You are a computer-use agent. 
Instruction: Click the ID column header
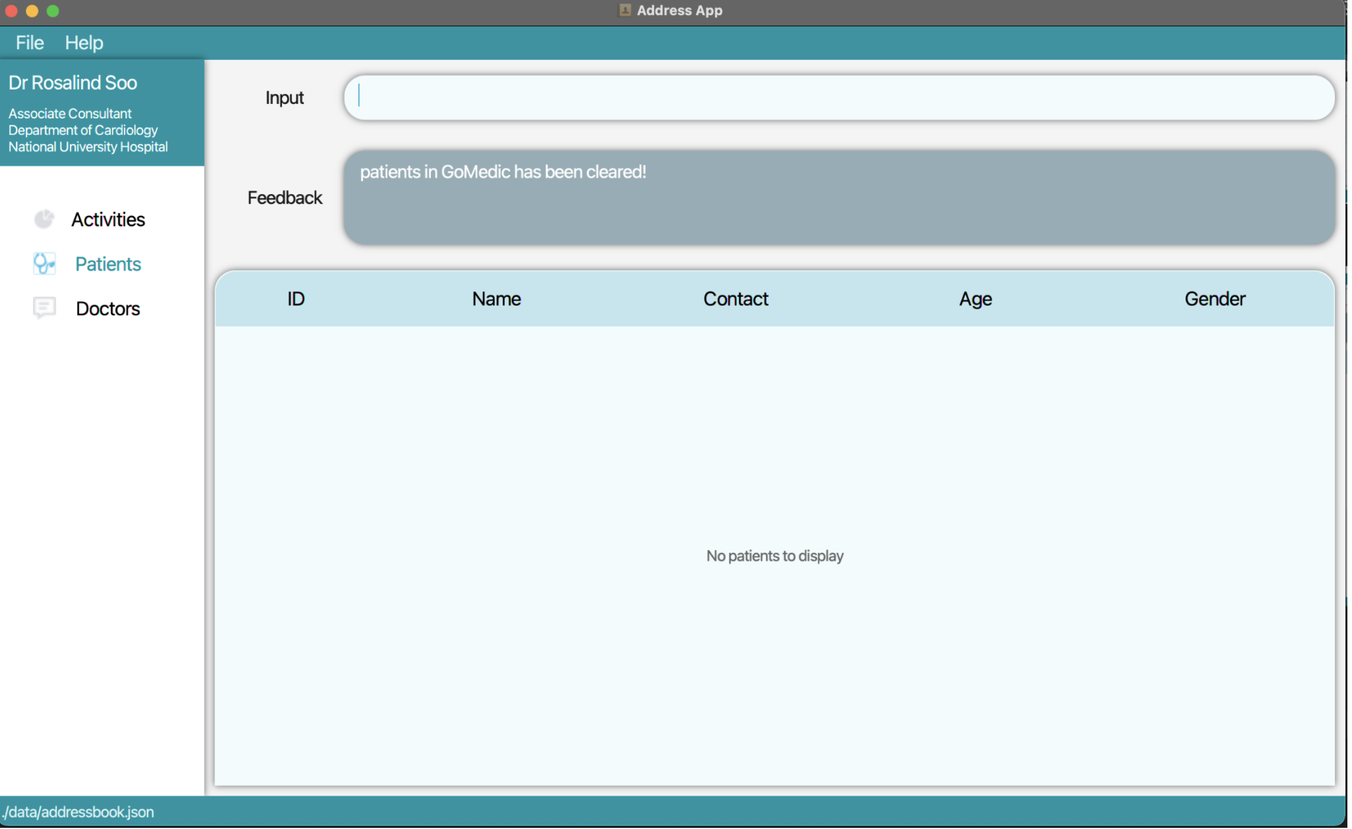click(x=296, y=299)
